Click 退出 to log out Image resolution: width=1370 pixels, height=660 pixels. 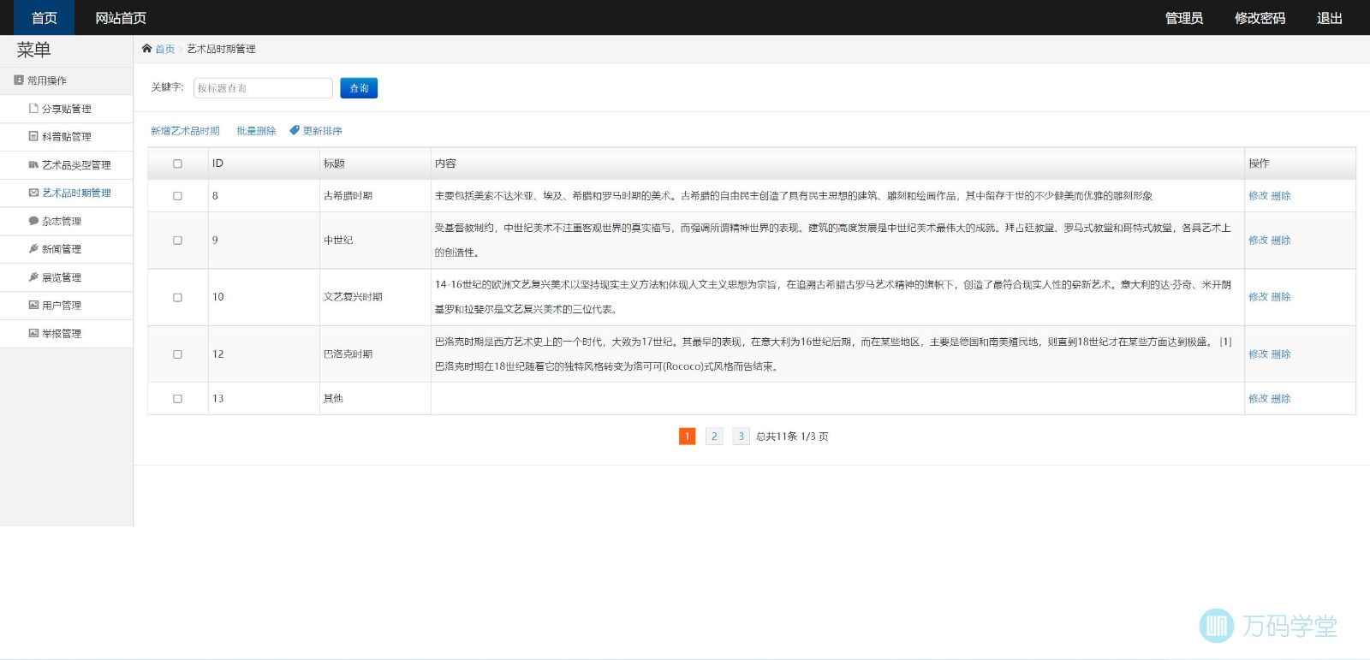point(1330,18)
